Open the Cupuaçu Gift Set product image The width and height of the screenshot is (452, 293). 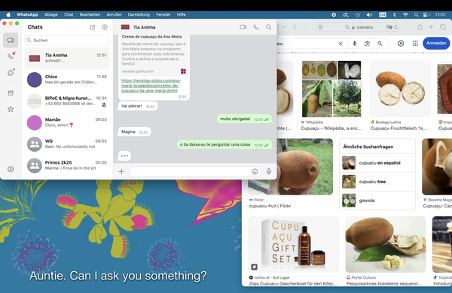(x=294, y=244)
